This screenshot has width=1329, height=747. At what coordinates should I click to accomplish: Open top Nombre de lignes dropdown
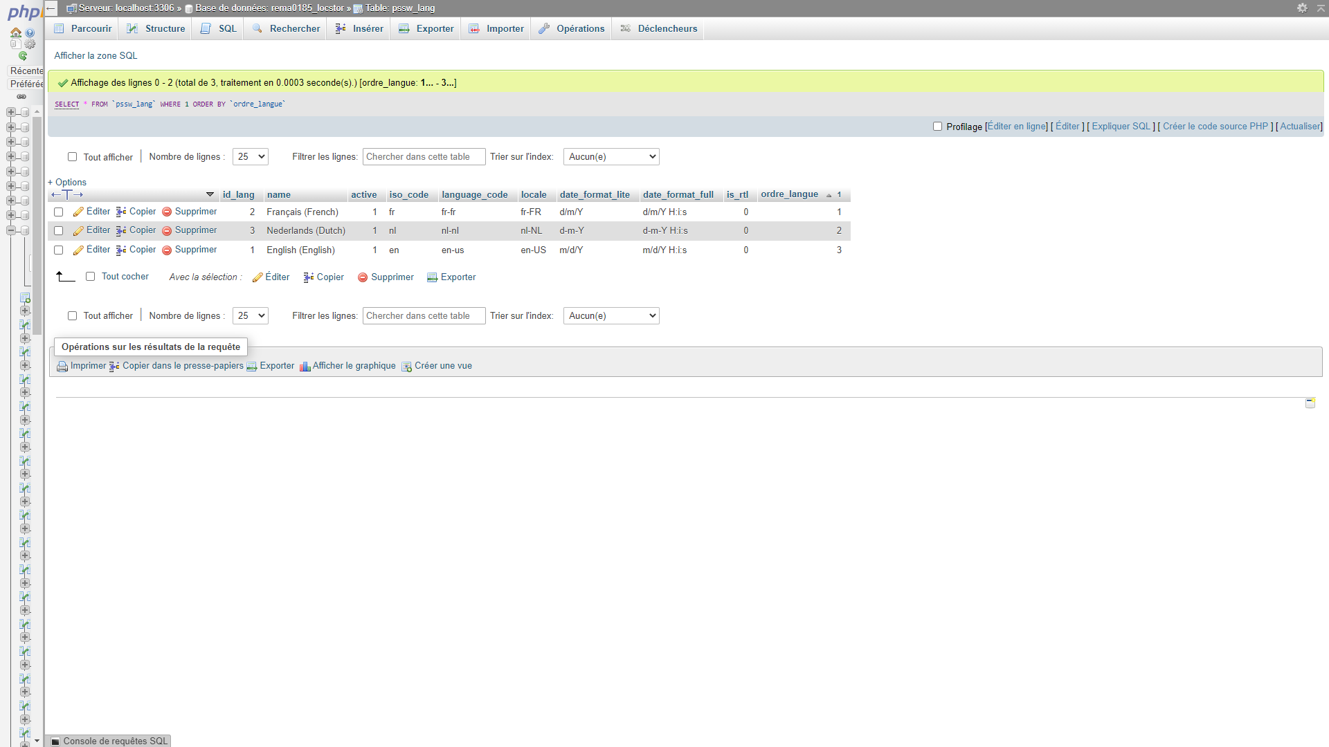pos(251,157)
